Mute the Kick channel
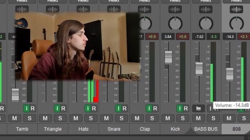The width and height of the screenshot is (250, 140). point(168,118)
